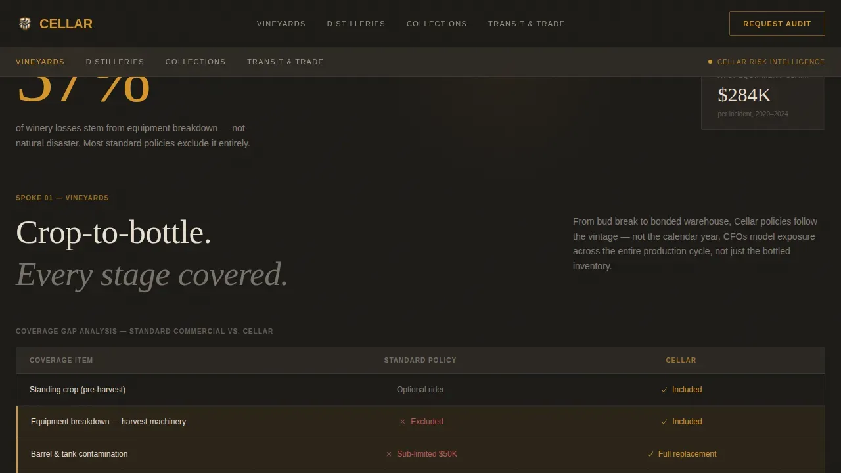Click the Standard Policy column header

point(420,360)
